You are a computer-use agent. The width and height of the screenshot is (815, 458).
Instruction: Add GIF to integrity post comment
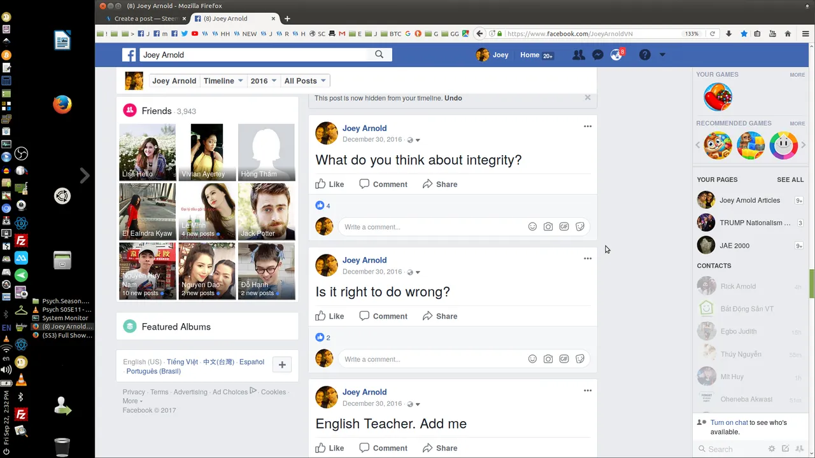564,226
